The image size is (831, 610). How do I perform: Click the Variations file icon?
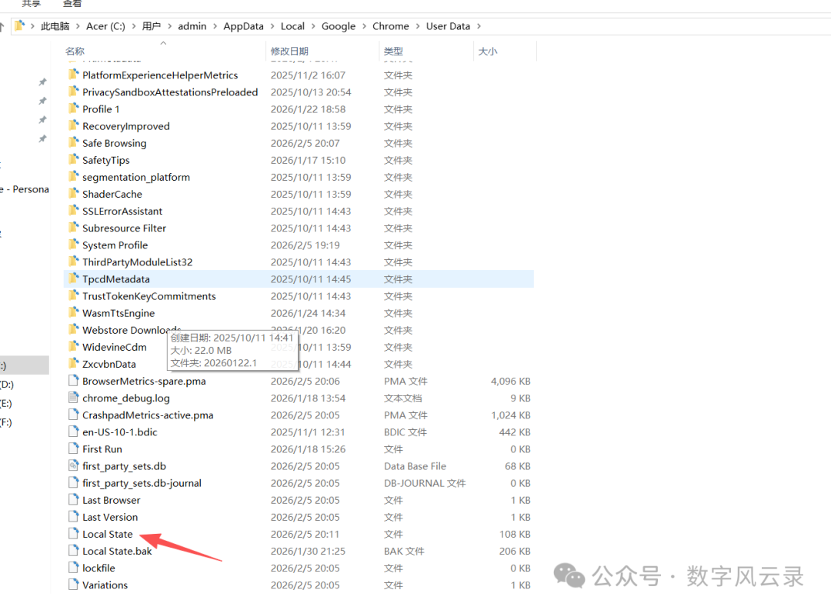(x=73, y=584)
